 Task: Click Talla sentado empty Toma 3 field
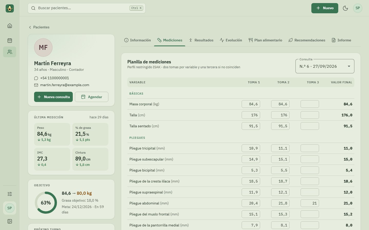[310, 126]
